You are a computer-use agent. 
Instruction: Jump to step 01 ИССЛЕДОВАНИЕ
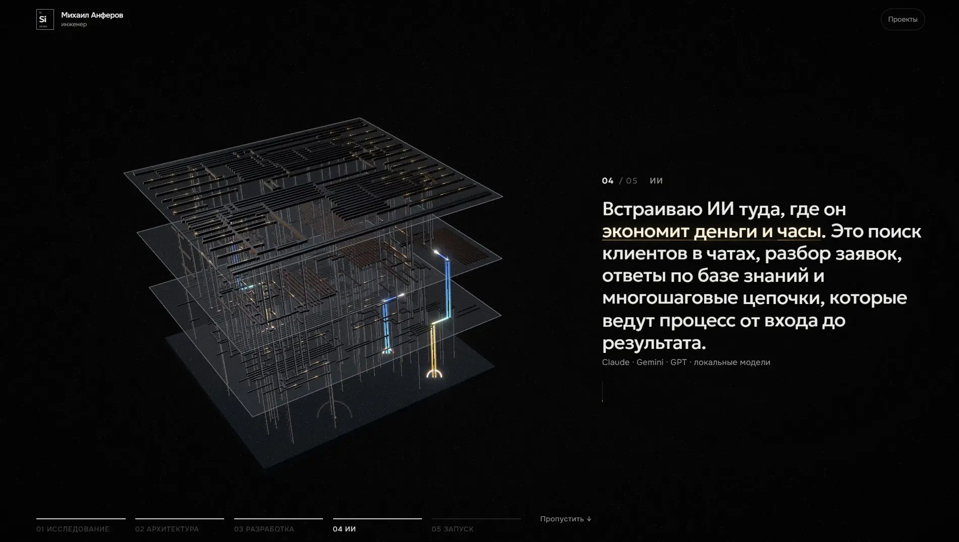pos(73,529)
